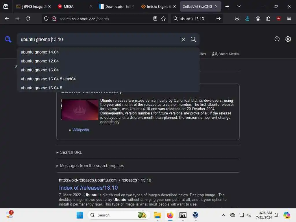The width and height of the screenshot is (296, 222).
Task: Open Windows Start menu
Action: [x=80, y=215]
